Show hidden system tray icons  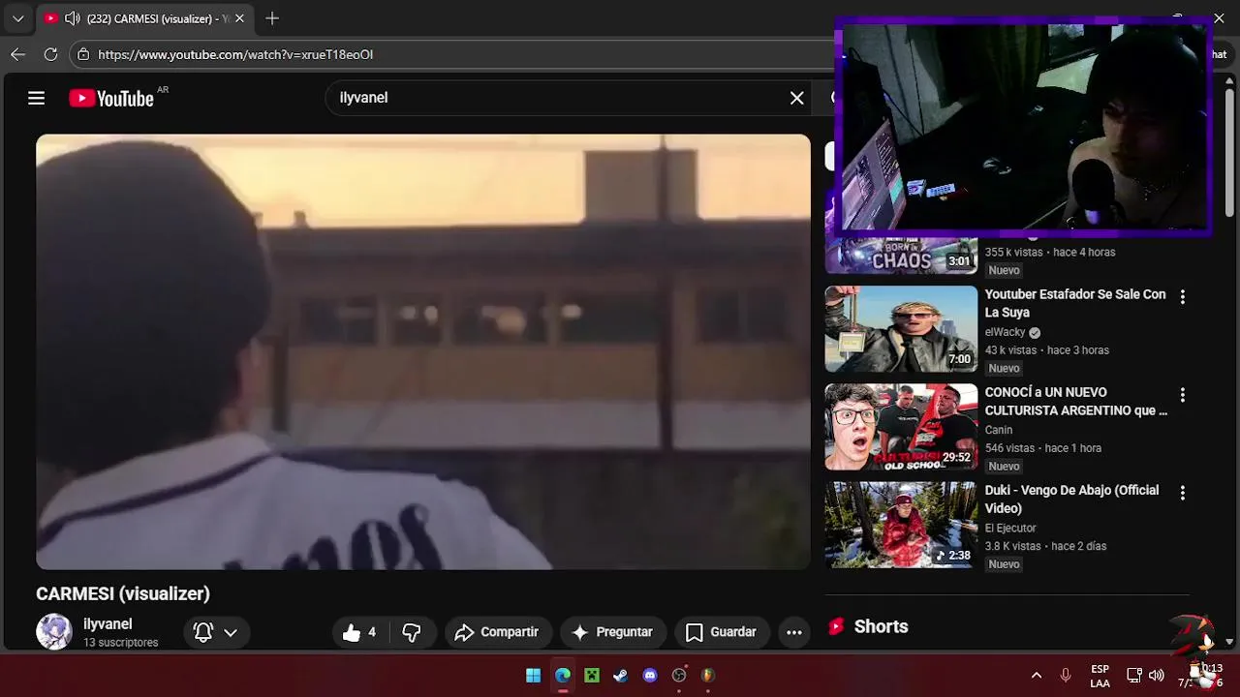tap(1036, 676)
